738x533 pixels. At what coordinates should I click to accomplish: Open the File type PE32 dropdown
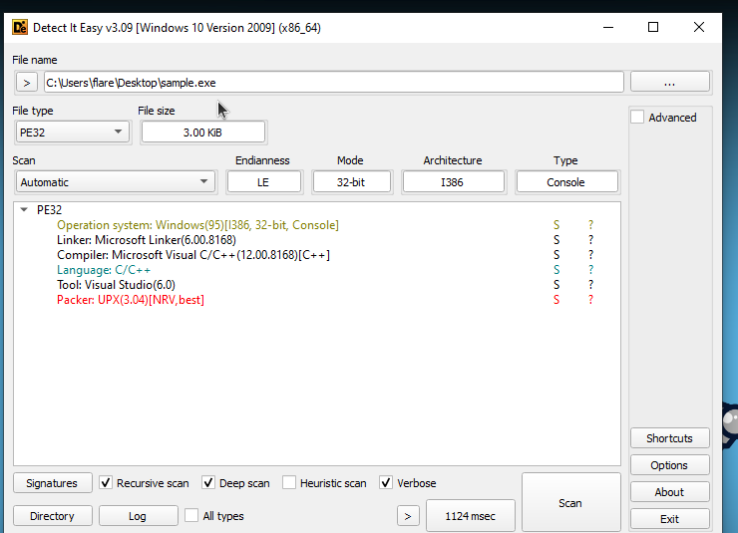[72, 133]
